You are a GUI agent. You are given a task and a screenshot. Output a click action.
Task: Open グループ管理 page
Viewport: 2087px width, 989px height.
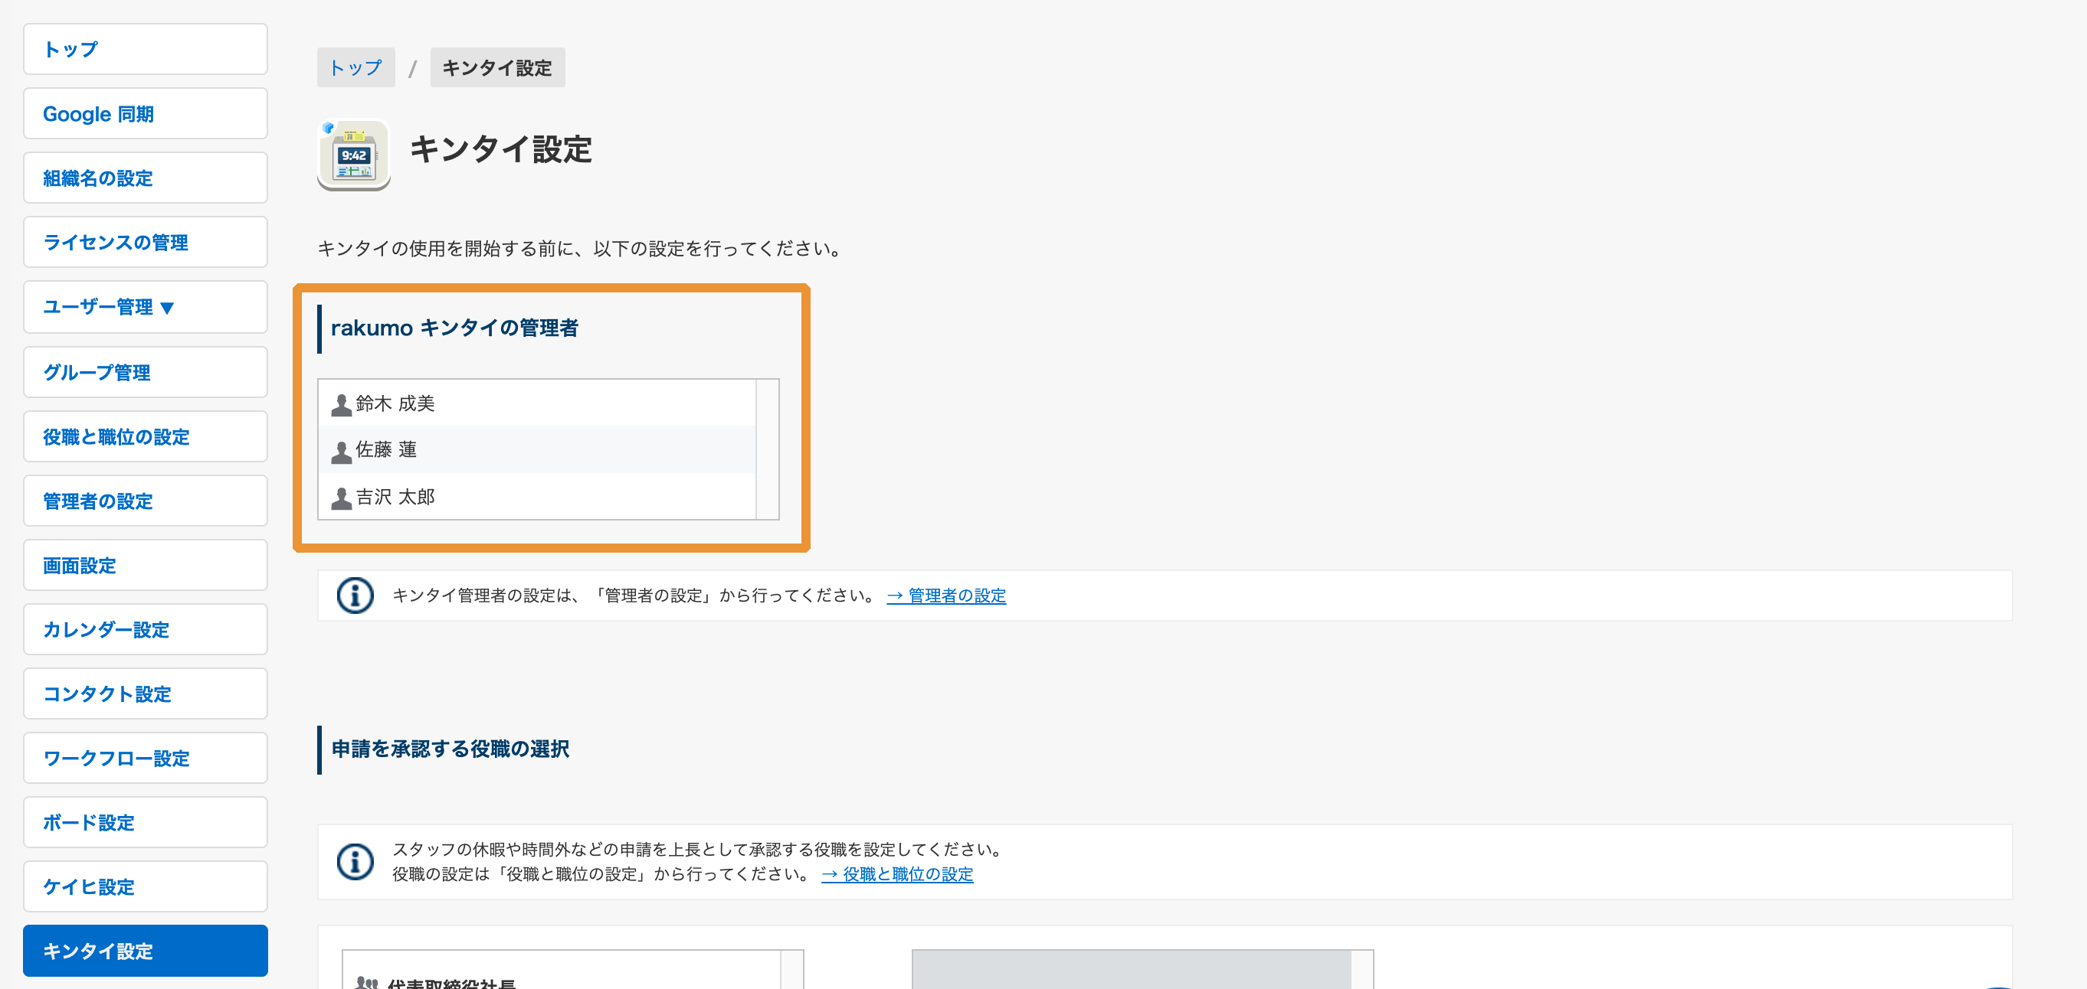tap(145, 372)
